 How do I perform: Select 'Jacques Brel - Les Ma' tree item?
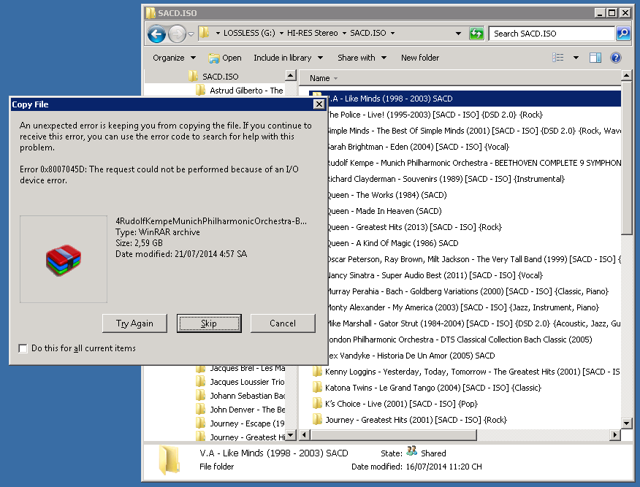(248, 368)
